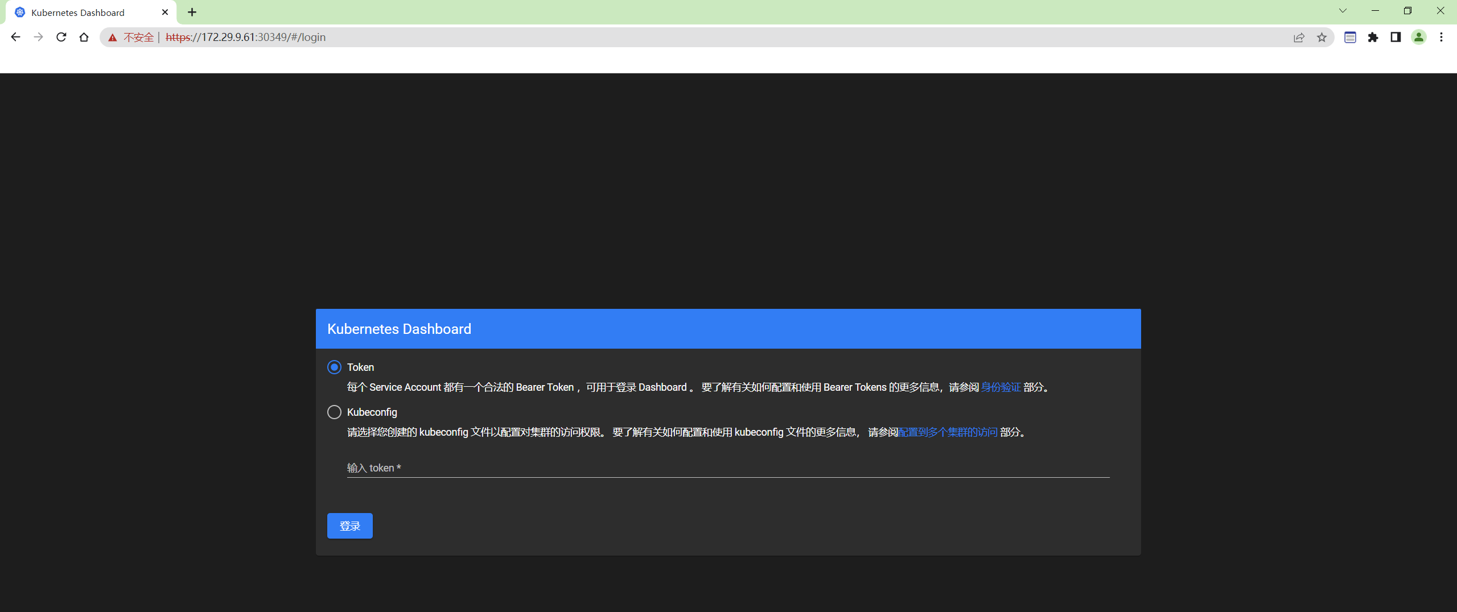Select the Kubeconfig radio option
The image size is (1457, 612).
[x=334, y=412]
